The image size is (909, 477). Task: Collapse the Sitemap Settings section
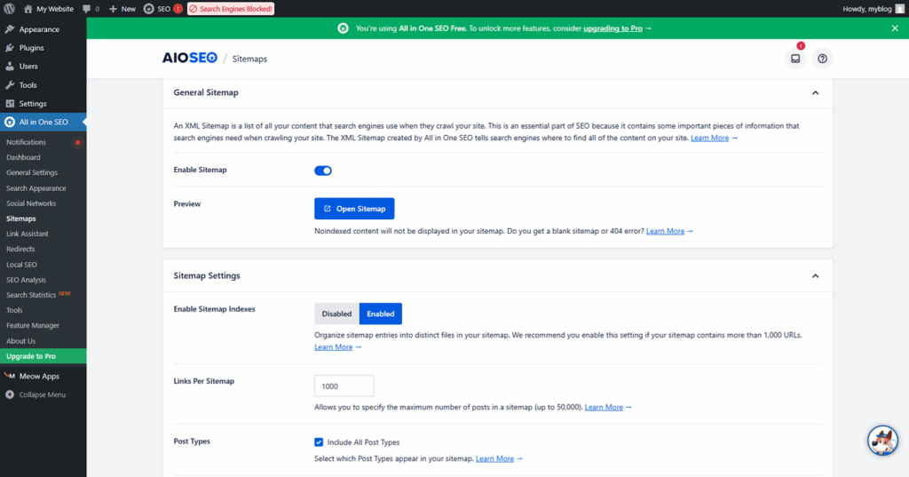tap(815, 276)
